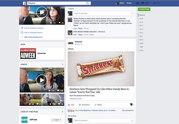Select 1978 in the timeline list
Image resolution: width=179 pixels, height=124 pixels.
coord(141,50)
